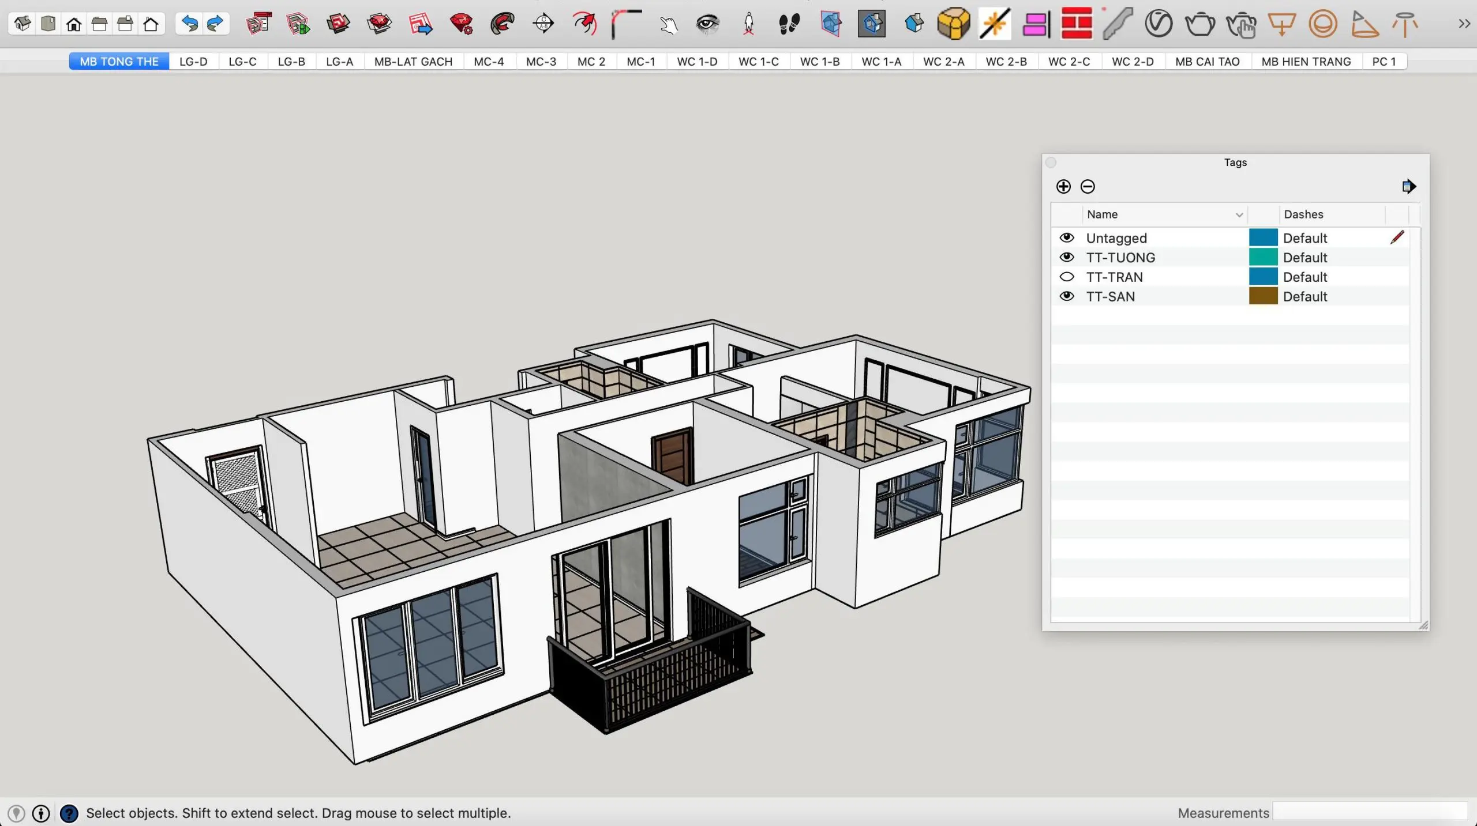This screenshot has height=826, width=1477.
Task: Hide the TT-SAN tag
Action: point(1067,296)
